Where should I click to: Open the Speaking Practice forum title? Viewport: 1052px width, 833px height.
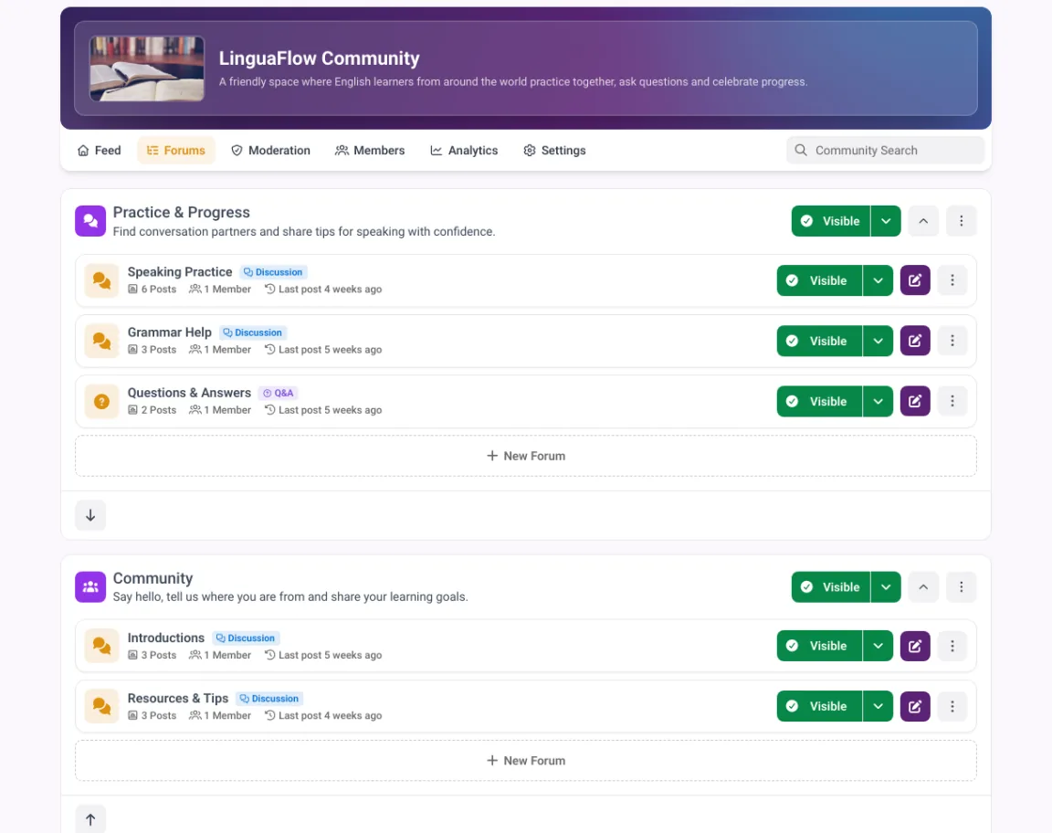coord(180,272)
